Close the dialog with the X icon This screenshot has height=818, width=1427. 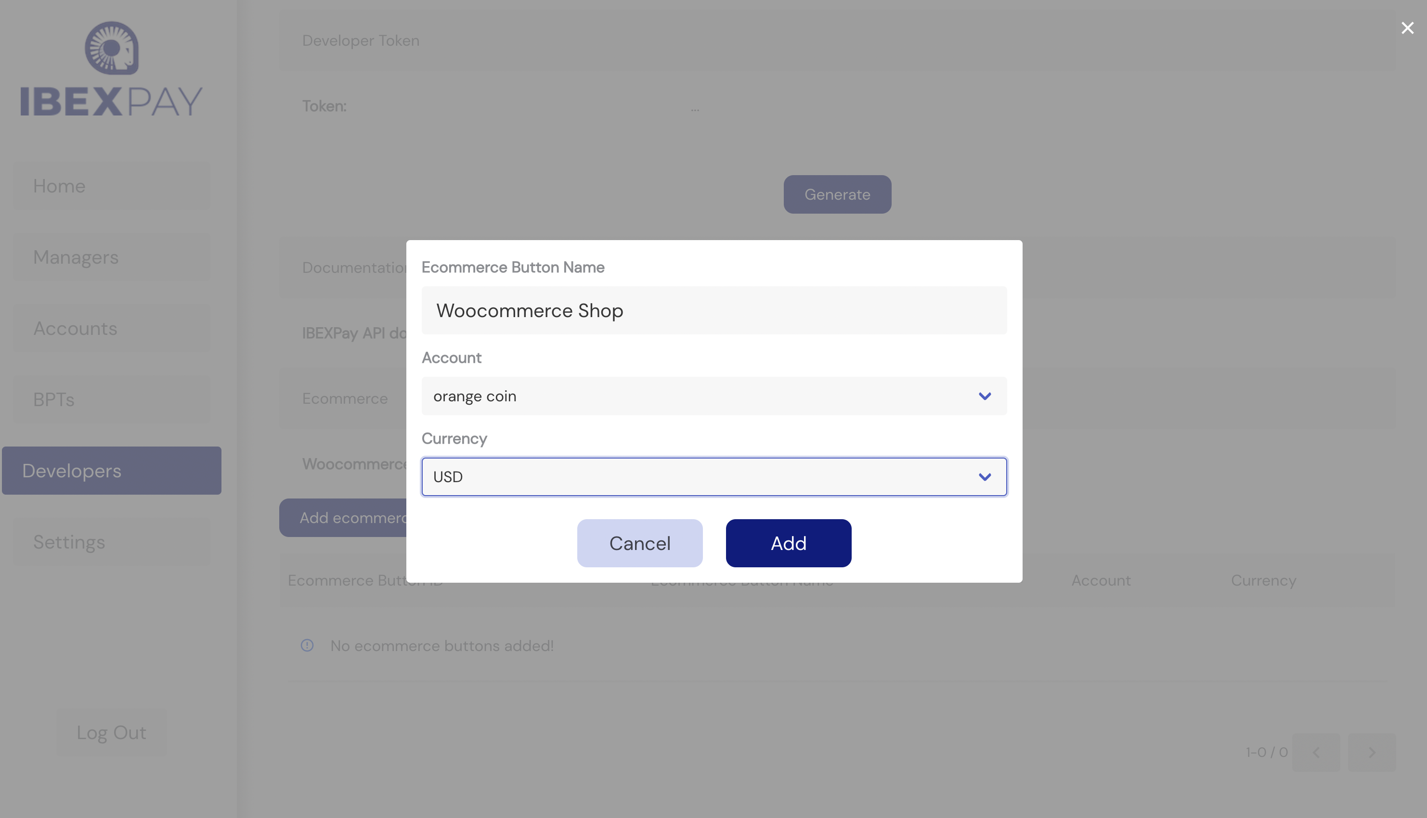[1407, 28]
